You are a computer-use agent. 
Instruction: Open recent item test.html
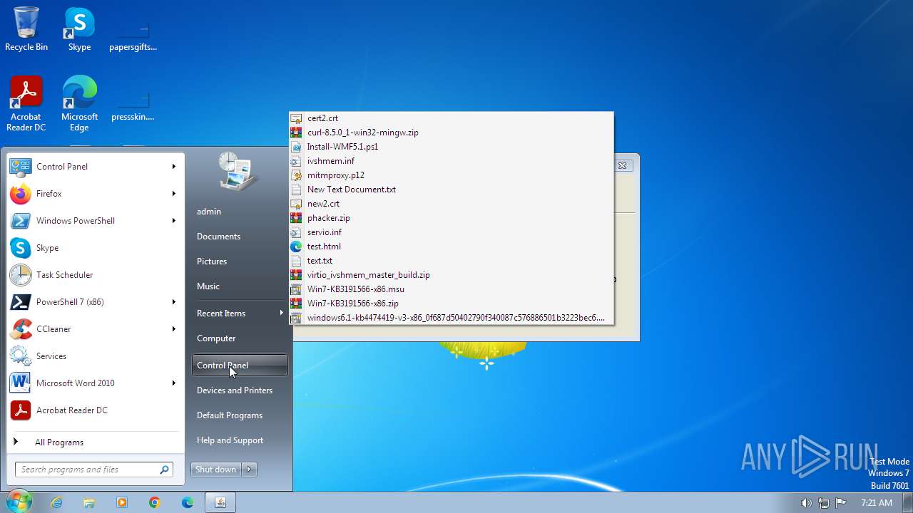[451, 247]
